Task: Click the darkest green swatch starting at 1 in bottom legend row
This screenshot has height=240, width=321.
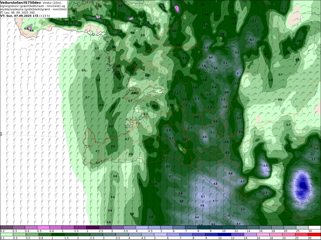Action: click(x=58, y=234)
